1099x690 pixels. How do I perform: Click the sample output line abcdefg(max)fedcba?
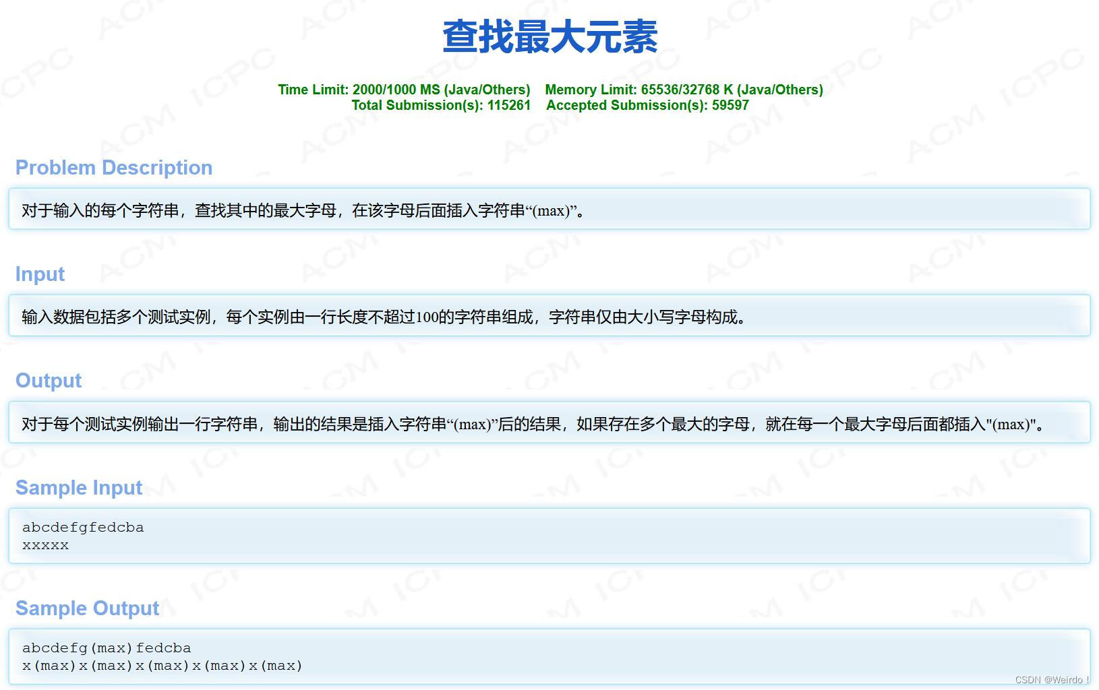coord(106,648)
